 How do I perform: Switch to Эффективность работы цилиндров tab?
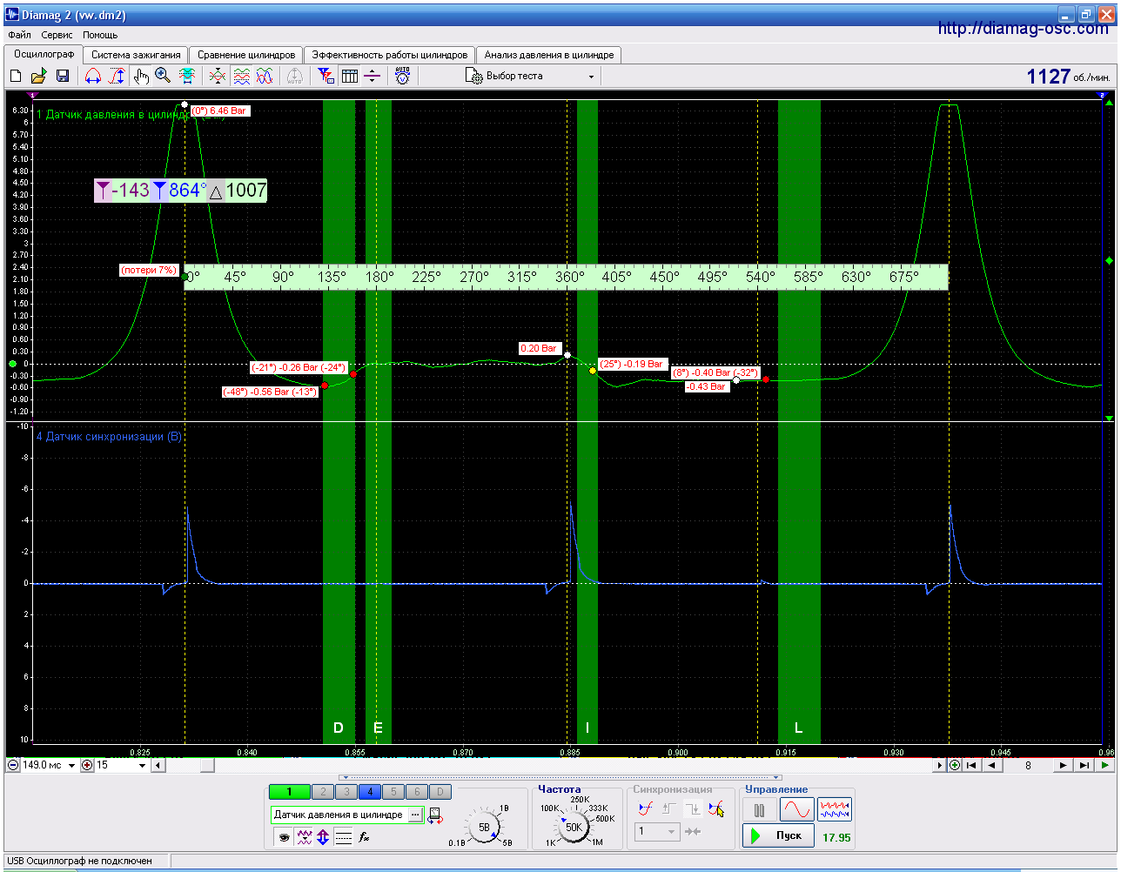(x=390, y=55)
